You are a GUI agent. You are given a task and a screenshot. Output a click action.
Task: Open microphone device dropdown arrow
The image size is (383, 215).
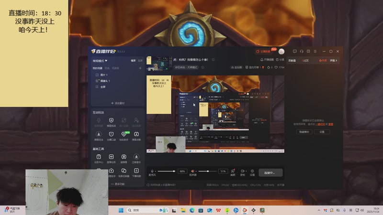tap(155, 172)
